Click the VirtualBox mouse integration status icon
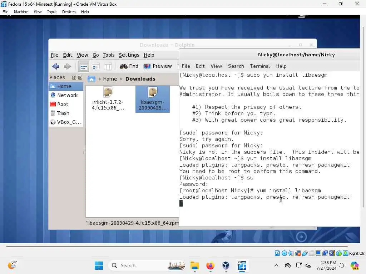The height and width of the screenshot is (274, 366). pyautogui.click(x=339, y=253)
